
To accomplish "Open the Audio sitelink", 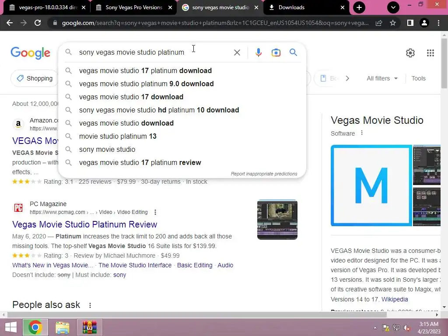I will [225, 265].
